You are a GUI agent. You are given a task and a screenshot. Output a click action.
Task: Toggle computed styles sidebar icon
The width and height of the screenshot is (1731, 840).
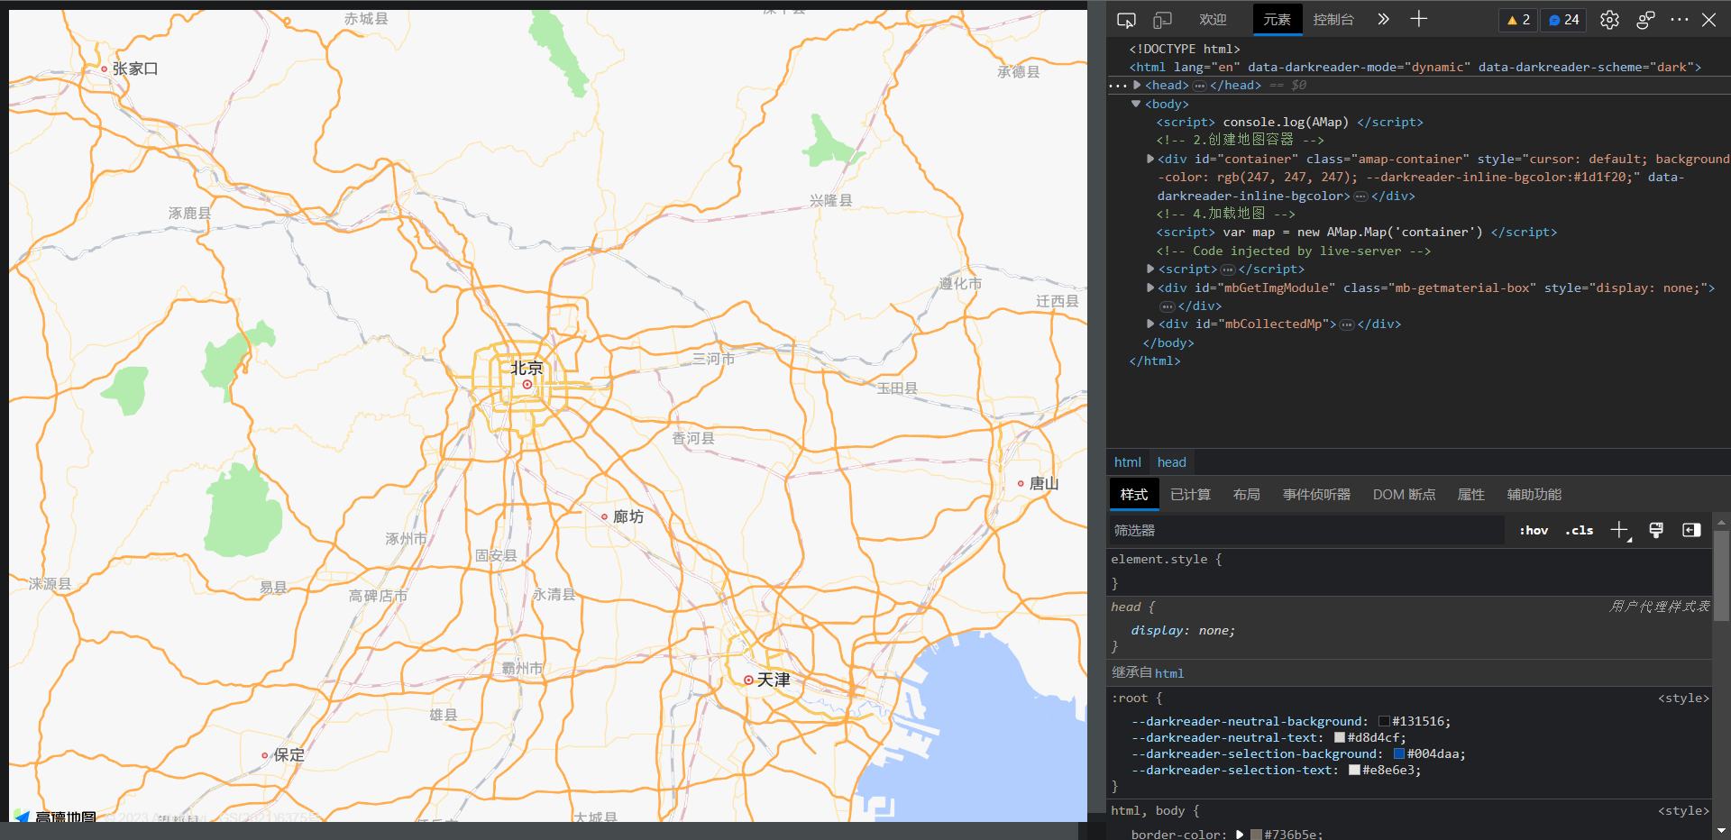1691,530
